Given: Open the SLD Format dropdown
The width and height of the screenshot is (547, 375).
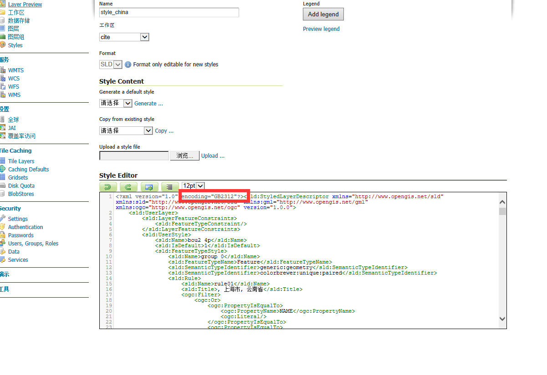Looking at the screenshot, I should coord(111,65).
